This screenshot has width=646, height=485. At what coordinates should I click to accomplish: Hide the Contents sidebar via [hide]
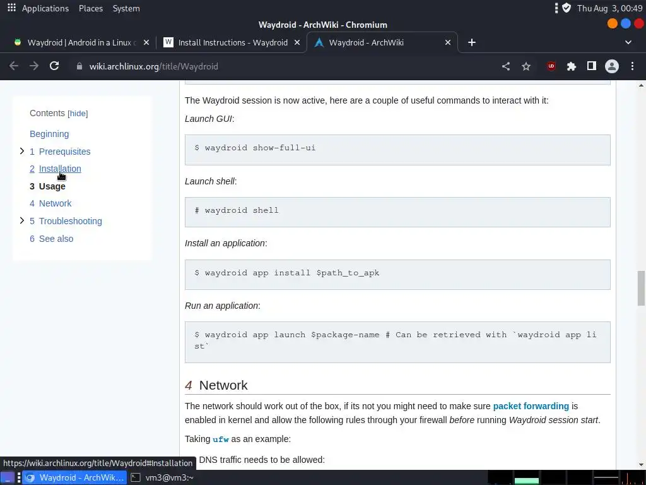tap(78, 114)
